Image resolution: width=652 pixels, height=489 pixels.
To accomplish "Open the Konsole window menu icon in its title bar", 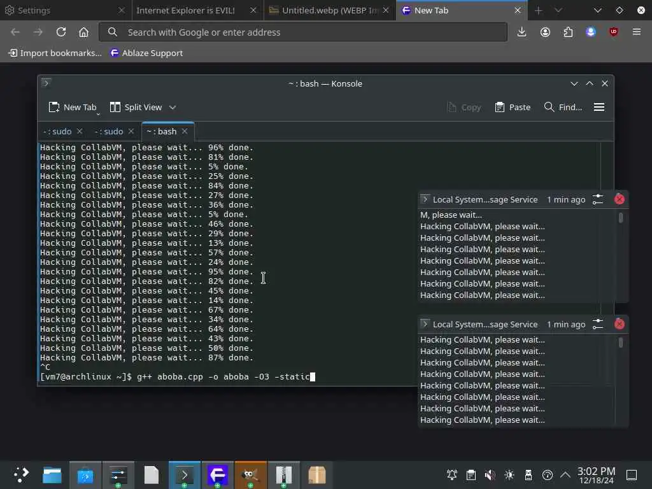I will point(46,83).
